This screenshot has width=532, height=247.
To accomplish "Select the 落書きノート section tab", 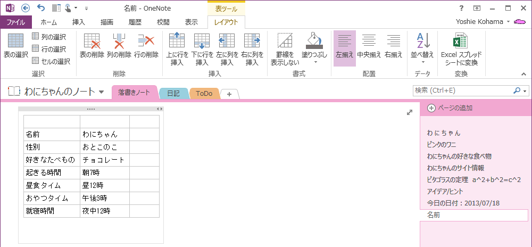I will coord(134,92).
